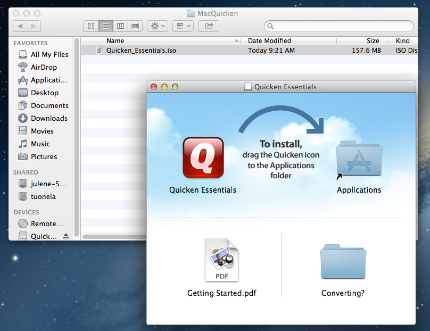Click the Getting Started.pdf label

[x=222, y=293]
